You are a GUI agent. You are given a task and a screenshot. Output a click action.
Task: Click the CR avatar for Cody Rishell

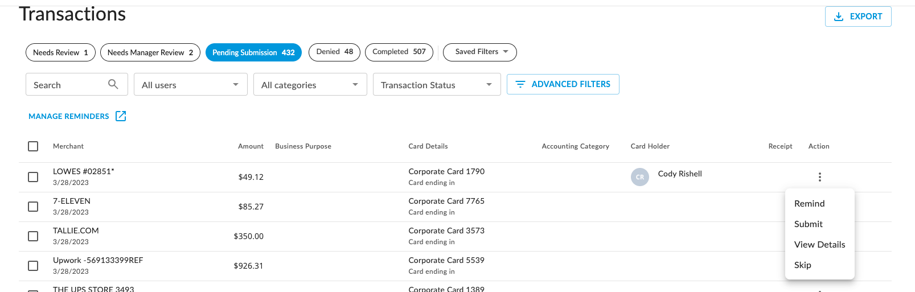(x=639, y=177)
